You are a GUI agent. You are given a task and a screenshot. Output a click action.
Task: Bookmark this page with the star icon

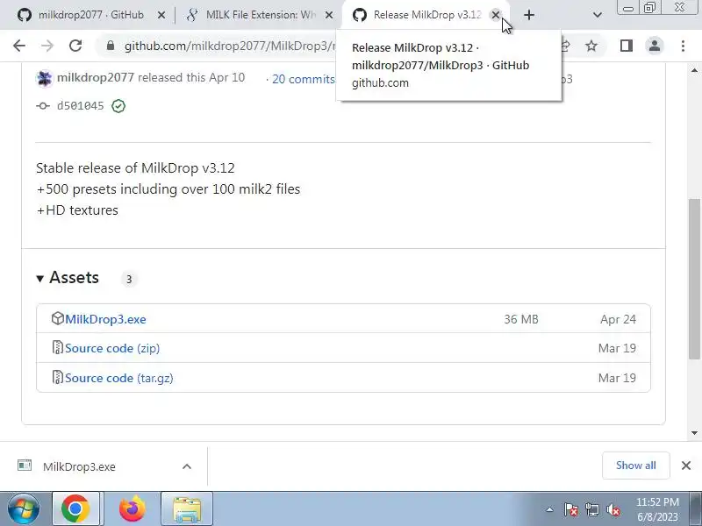pyautogui.click(x=591, y=46)
